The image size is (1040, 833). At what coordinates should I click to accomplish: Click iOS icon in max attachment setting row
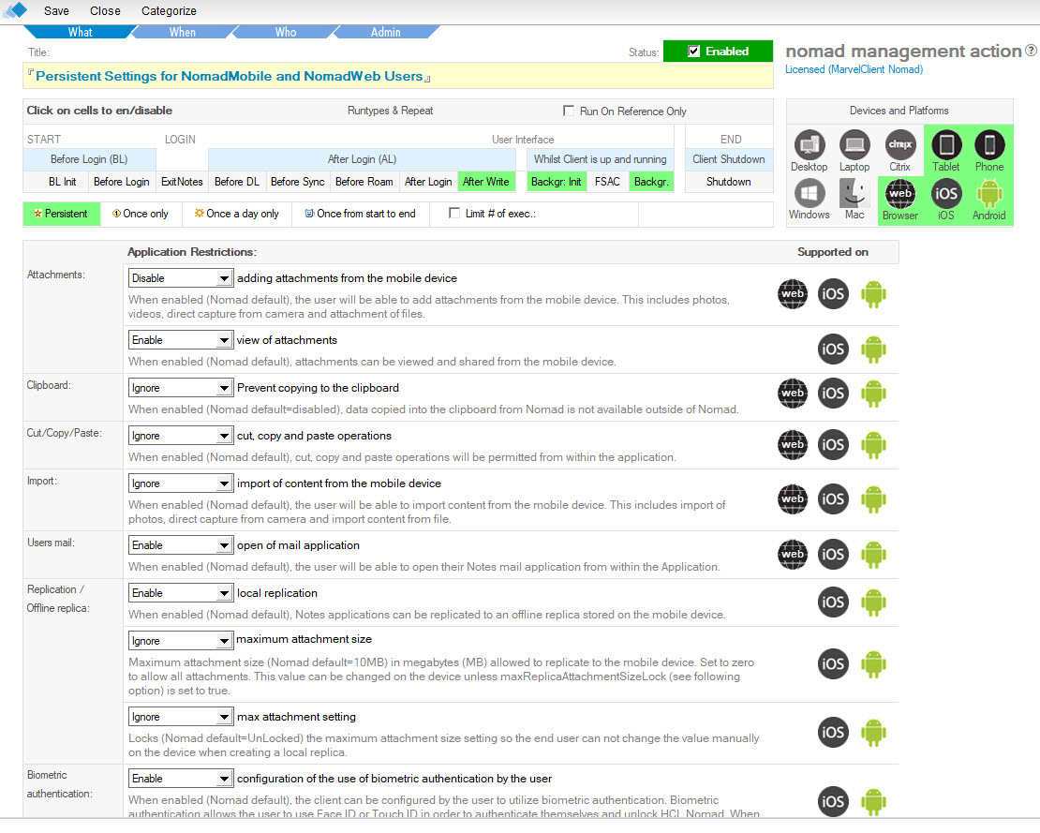[833, 732]
